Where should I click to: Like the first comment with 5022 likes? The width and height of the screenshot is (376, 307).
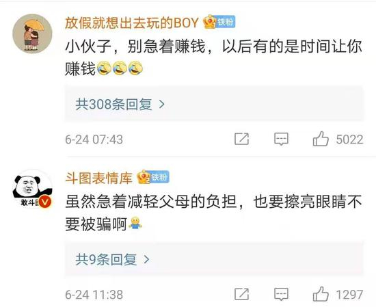(x=321, y=139)
